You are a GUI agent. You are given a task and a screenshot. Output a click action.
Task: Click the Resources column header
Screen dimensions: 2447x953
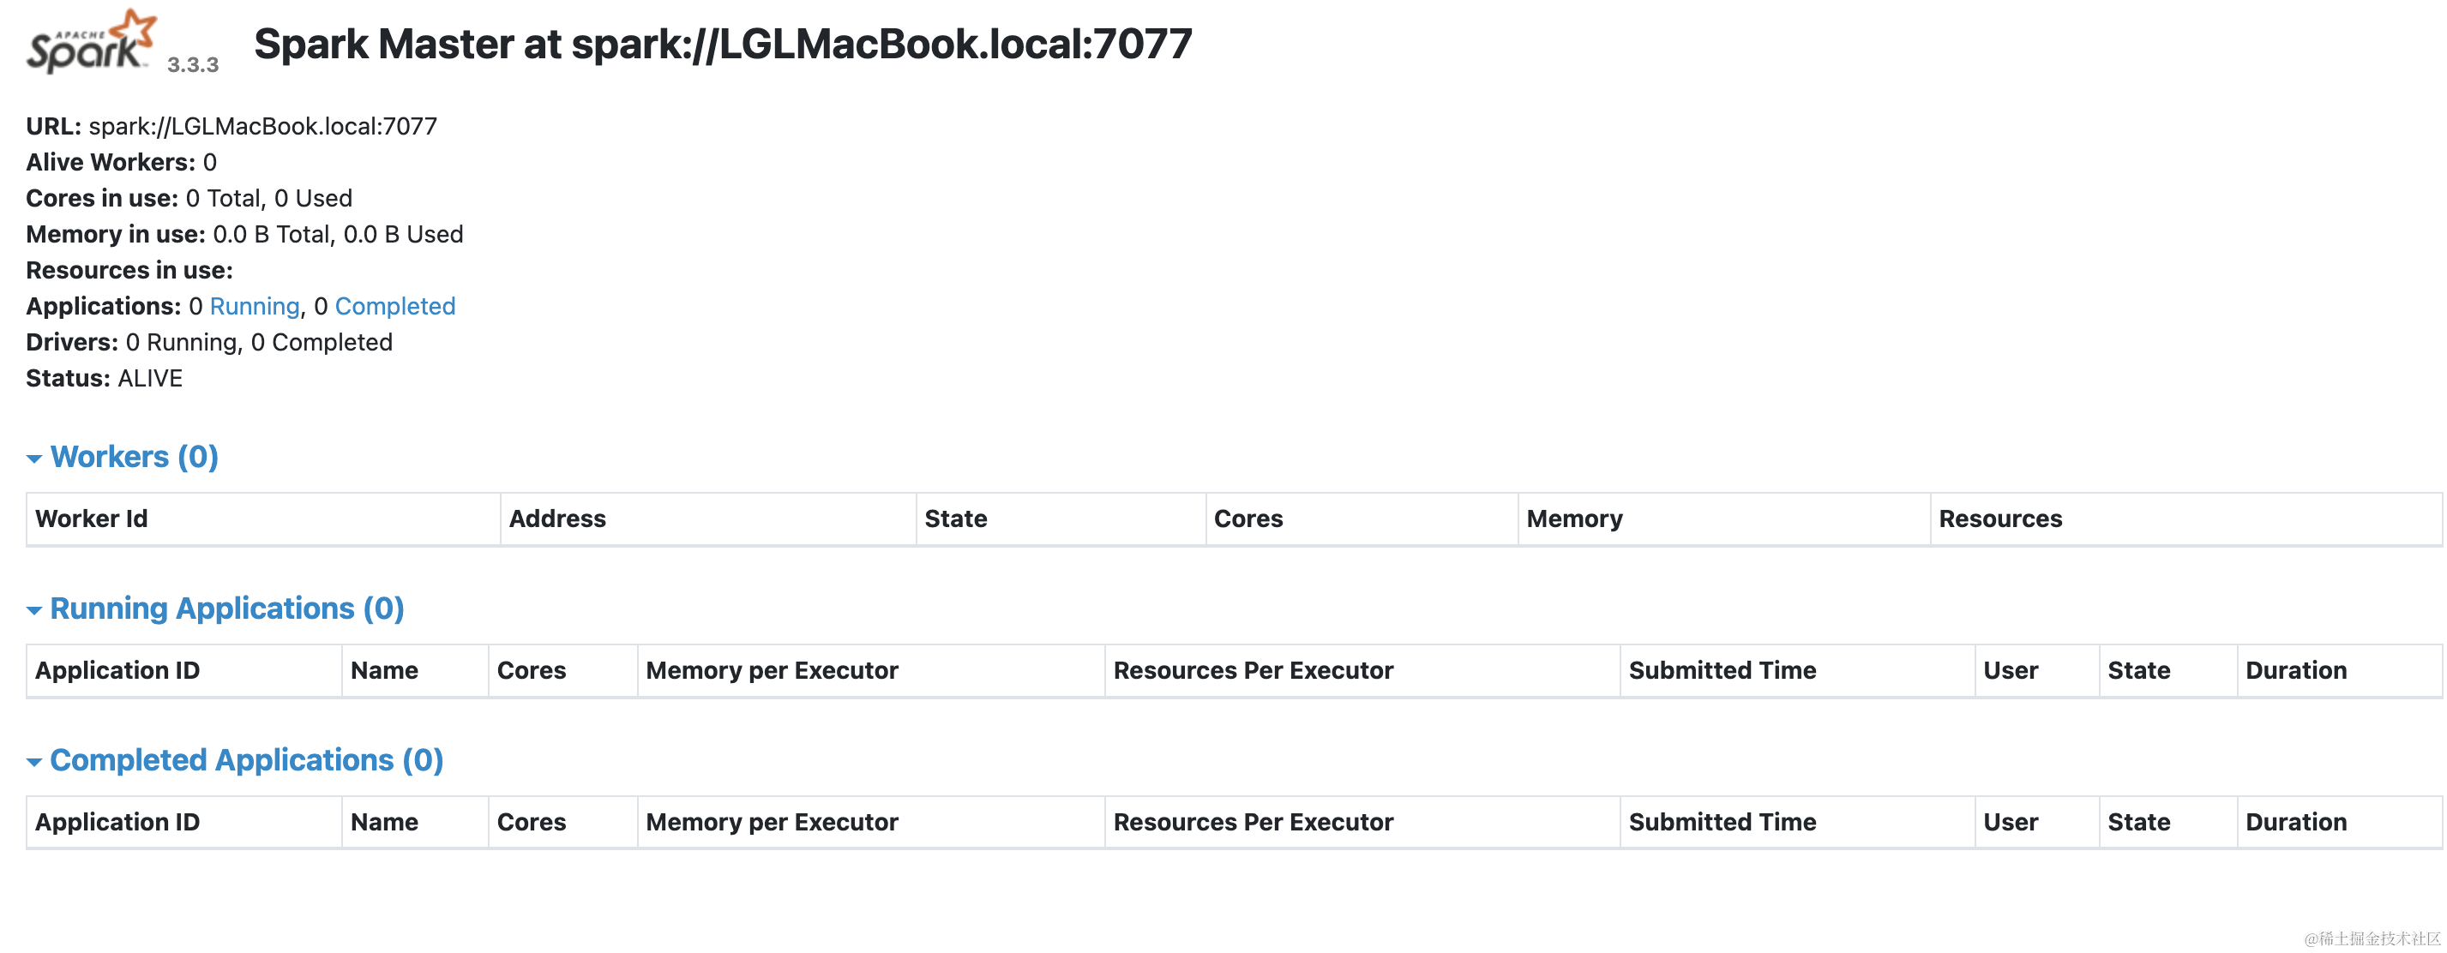(1999, 518)
